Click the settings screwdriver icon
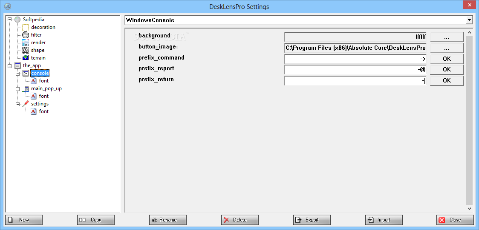The image size is (479, 230). (26, 104)
